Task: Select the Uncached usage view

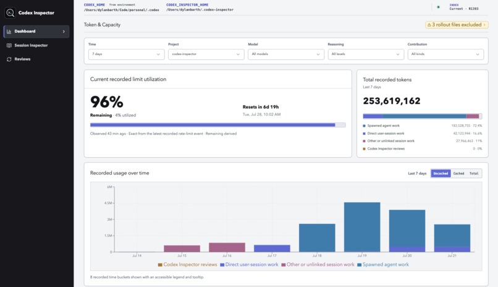Action: point(441,174)
